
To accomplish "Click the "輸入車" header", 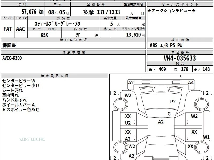I will pyautogui.click(x=110, y=29).
